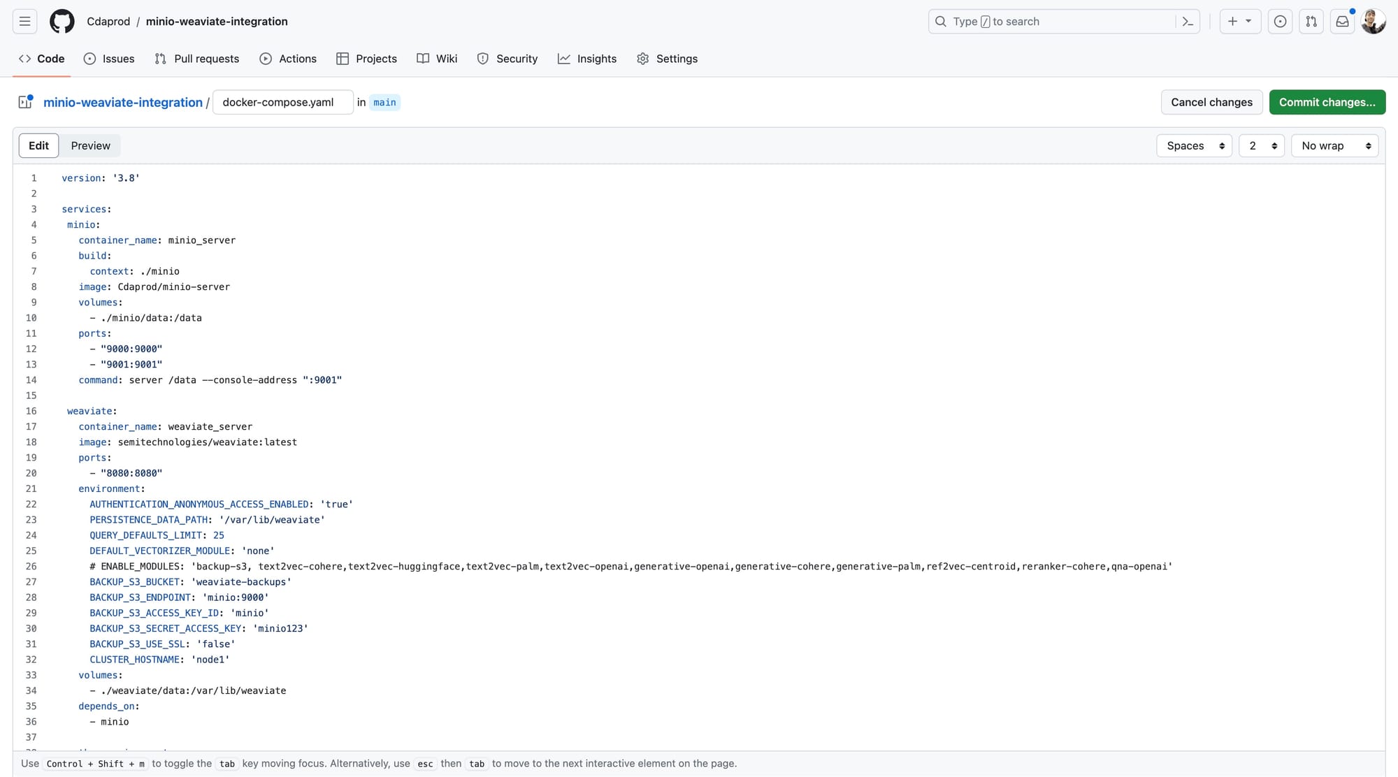Screen dimensions: 1398x777
Task: Click the Cancel changes button
Action: (x=1211, y=102)
